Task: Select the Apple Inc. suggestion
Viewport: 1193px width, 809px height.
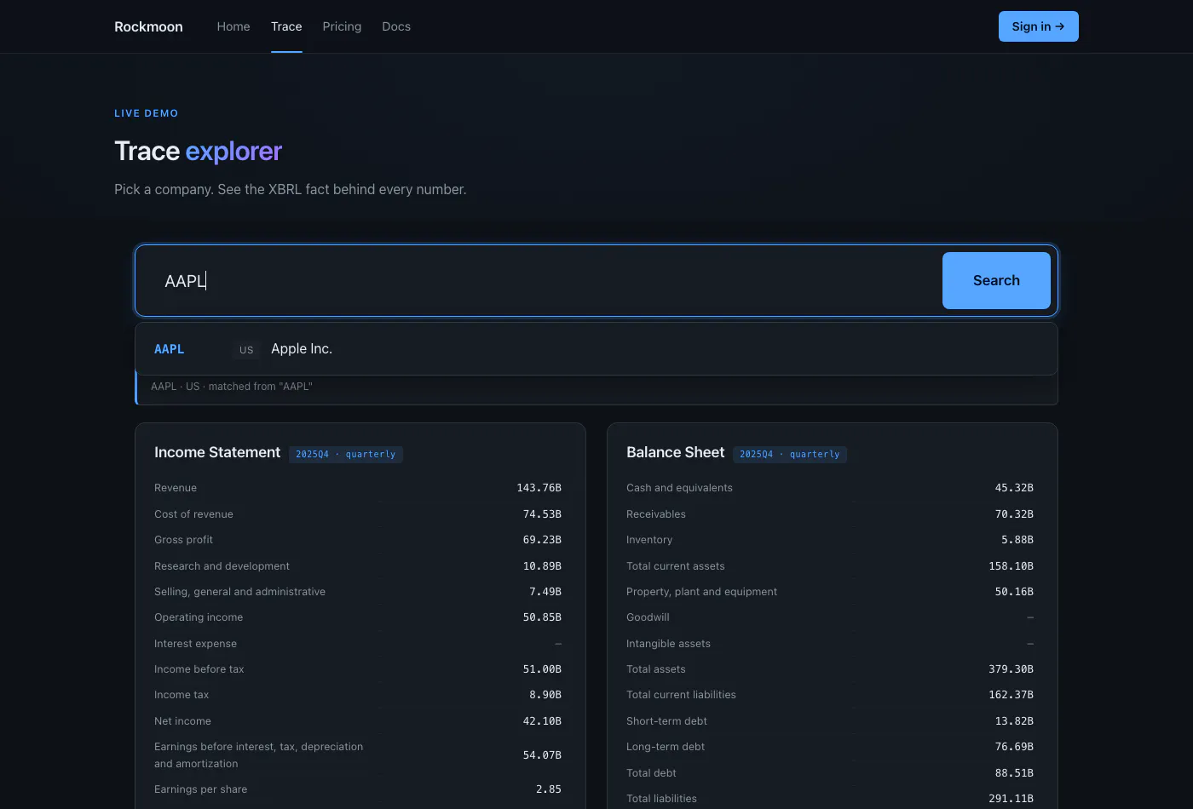Action: click(x=596, y=349)
